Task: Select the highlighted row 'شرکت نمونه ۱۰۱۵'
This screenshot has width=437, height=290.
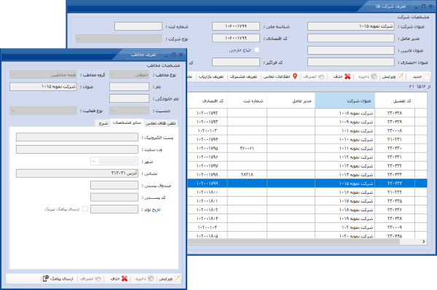Action: point(307,183)
